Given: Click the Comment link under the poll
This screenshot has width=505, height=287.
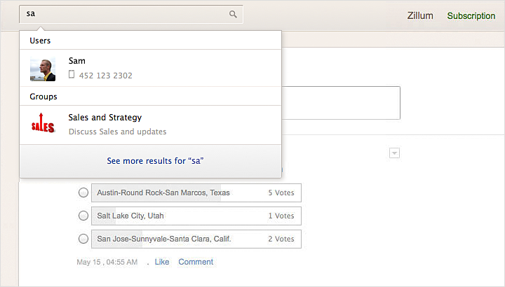Looking at the screenshot, I should click(196, 262).
